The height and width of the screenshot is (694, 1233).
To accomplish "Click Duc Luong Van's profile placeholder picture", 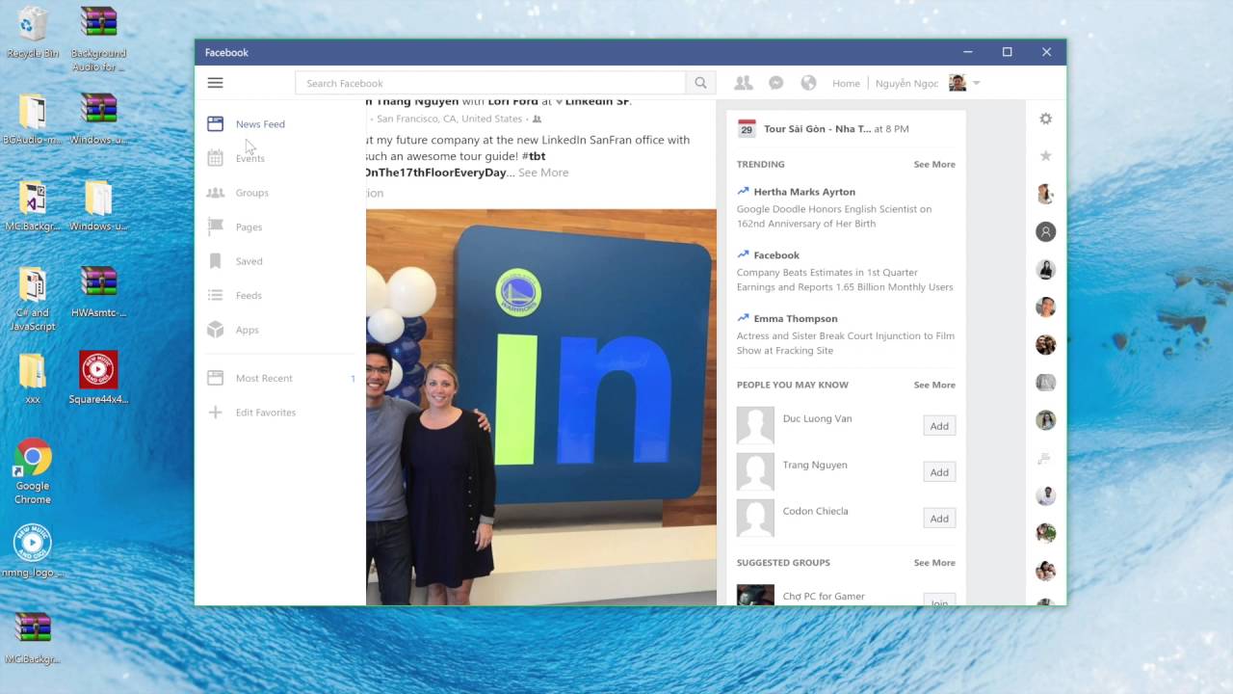I will pos(755,425).
